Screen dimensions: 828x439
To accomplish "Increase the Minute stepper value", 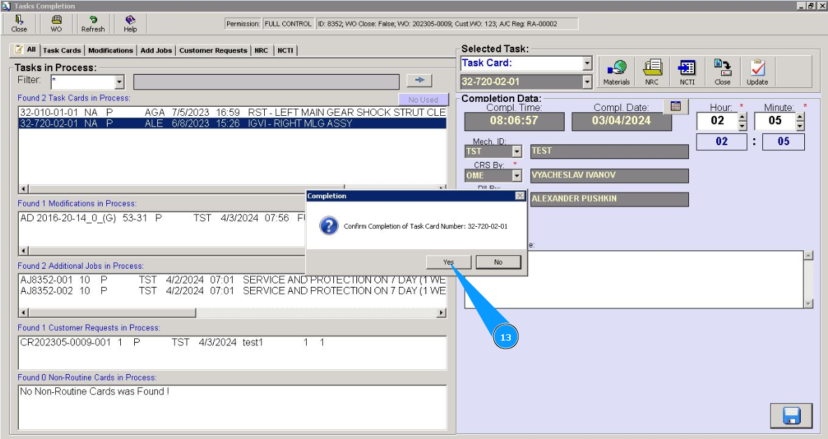I will pyautogui.click(x=800, y=117).
